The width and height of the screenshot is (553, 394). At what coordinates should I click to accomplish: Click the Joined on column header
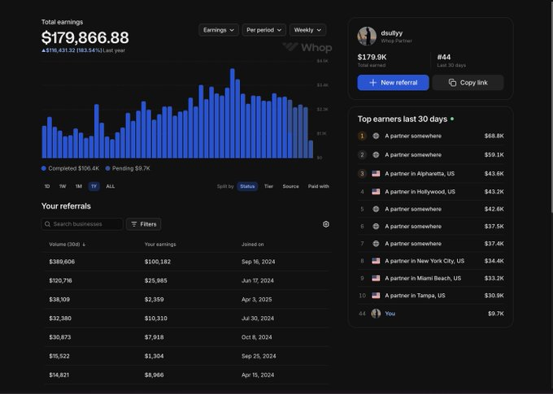tap(253, 245)
